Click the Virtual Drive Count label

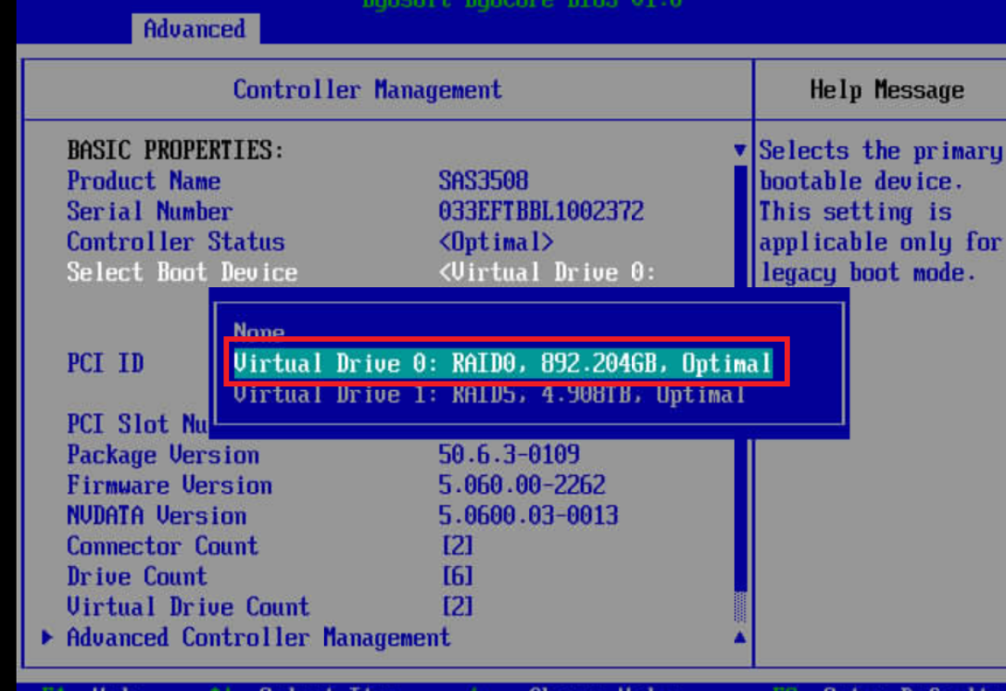tap(187, 607)
